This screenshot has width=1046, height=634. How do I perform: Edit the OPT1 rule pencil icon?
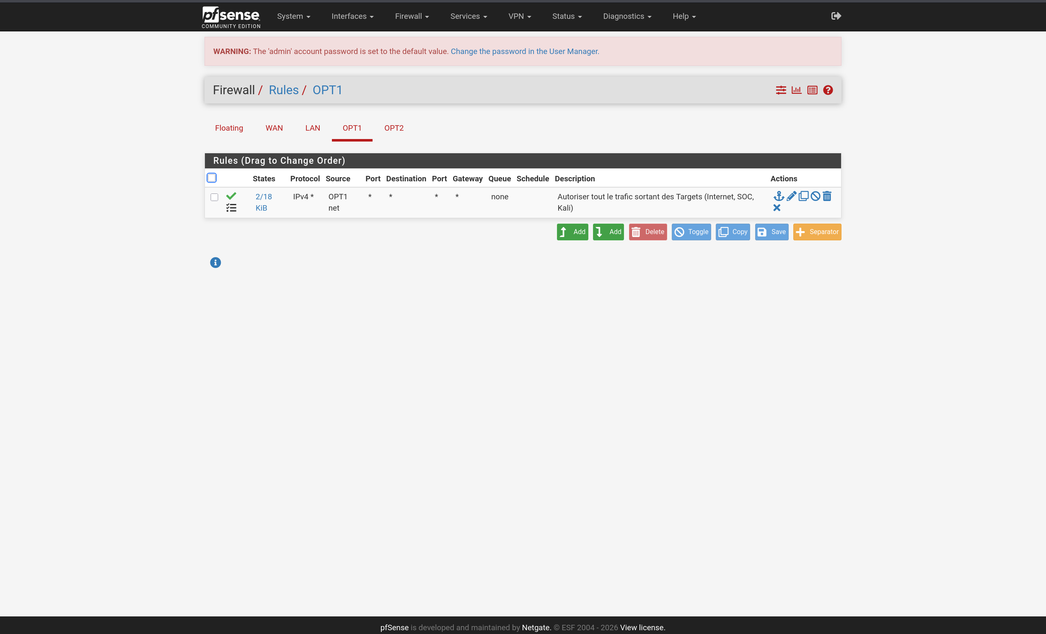(x=791, y=196)
